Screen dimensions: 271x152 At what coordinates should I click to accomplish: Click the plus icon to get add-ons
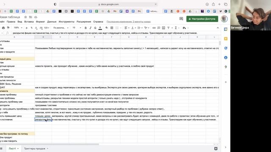tap(226, 82)
